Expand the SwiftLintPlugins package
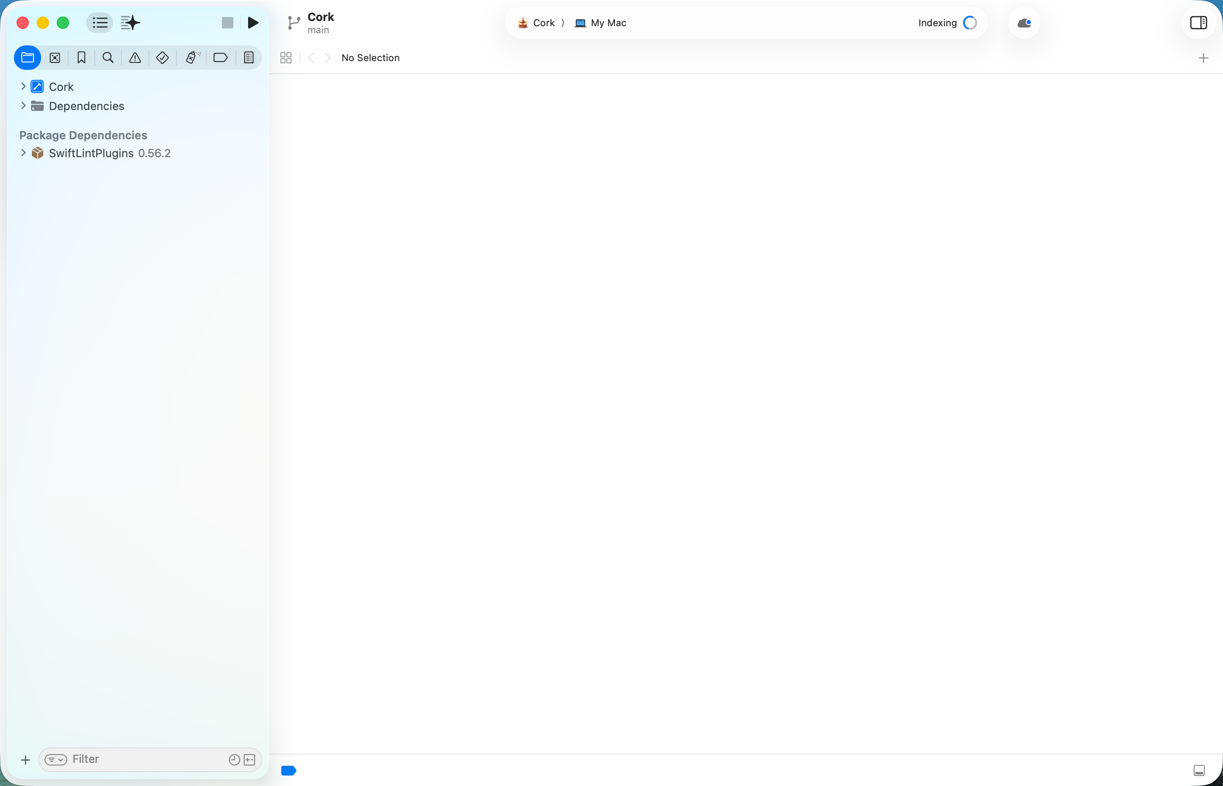Viewport: 1223px width, 786px height. pos(23,152)
